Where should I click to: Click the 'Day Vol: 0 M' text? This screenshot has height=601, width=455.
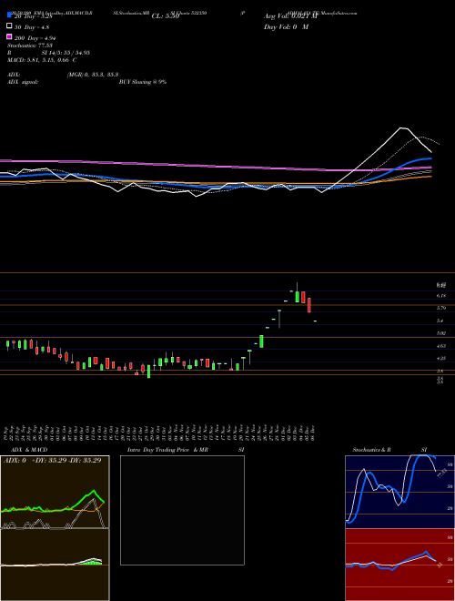(286, 27)
